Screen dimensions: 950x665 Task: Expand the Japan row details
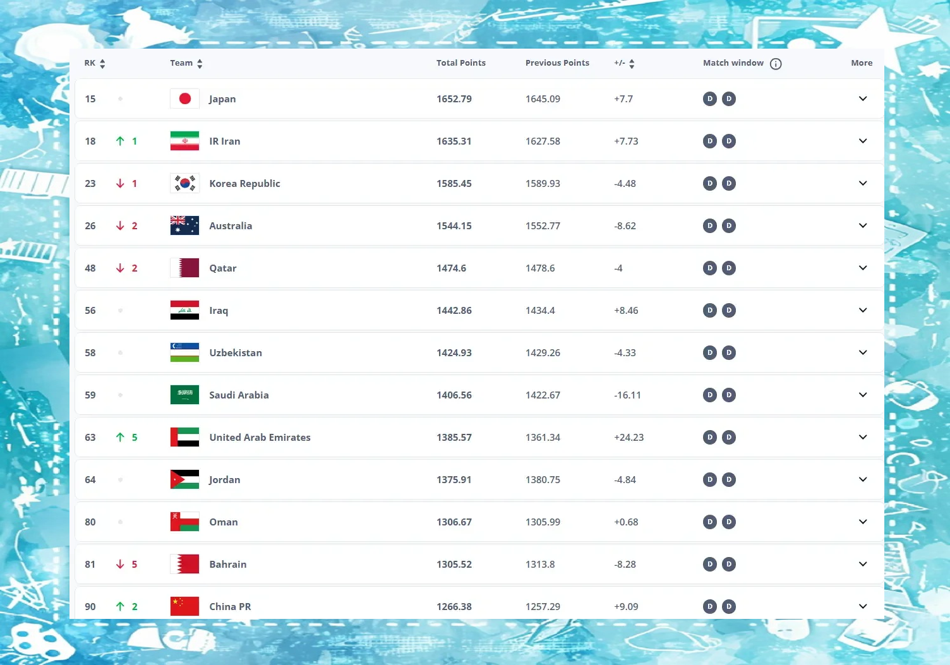[x=863, y=99]
